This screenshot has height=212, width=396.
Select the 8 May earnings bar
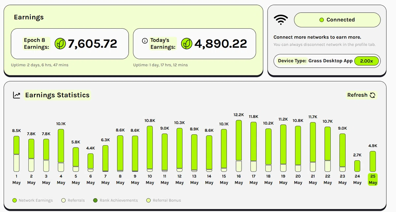[x=120, y=153]
